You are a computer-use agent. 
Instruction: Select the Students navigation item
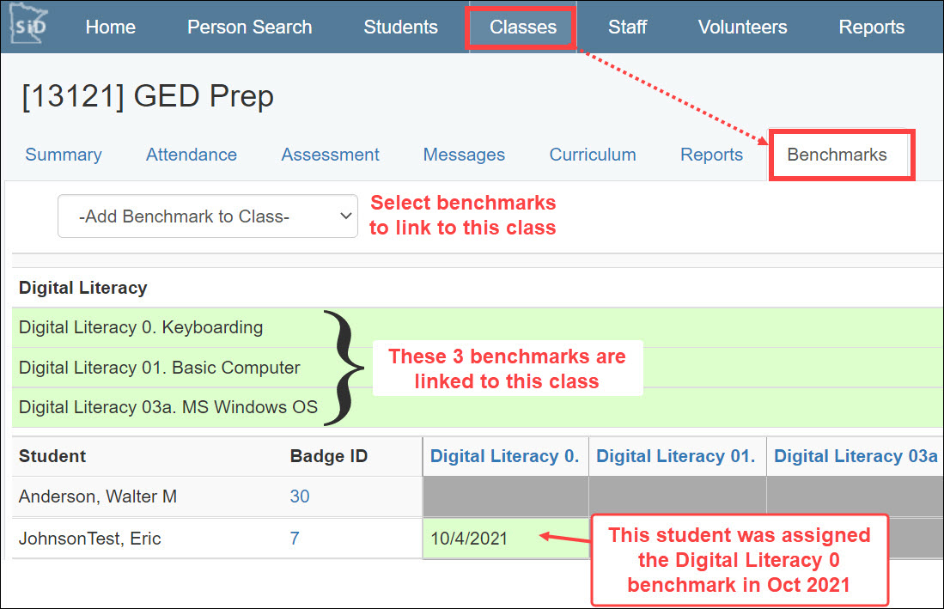coord(400,27)
